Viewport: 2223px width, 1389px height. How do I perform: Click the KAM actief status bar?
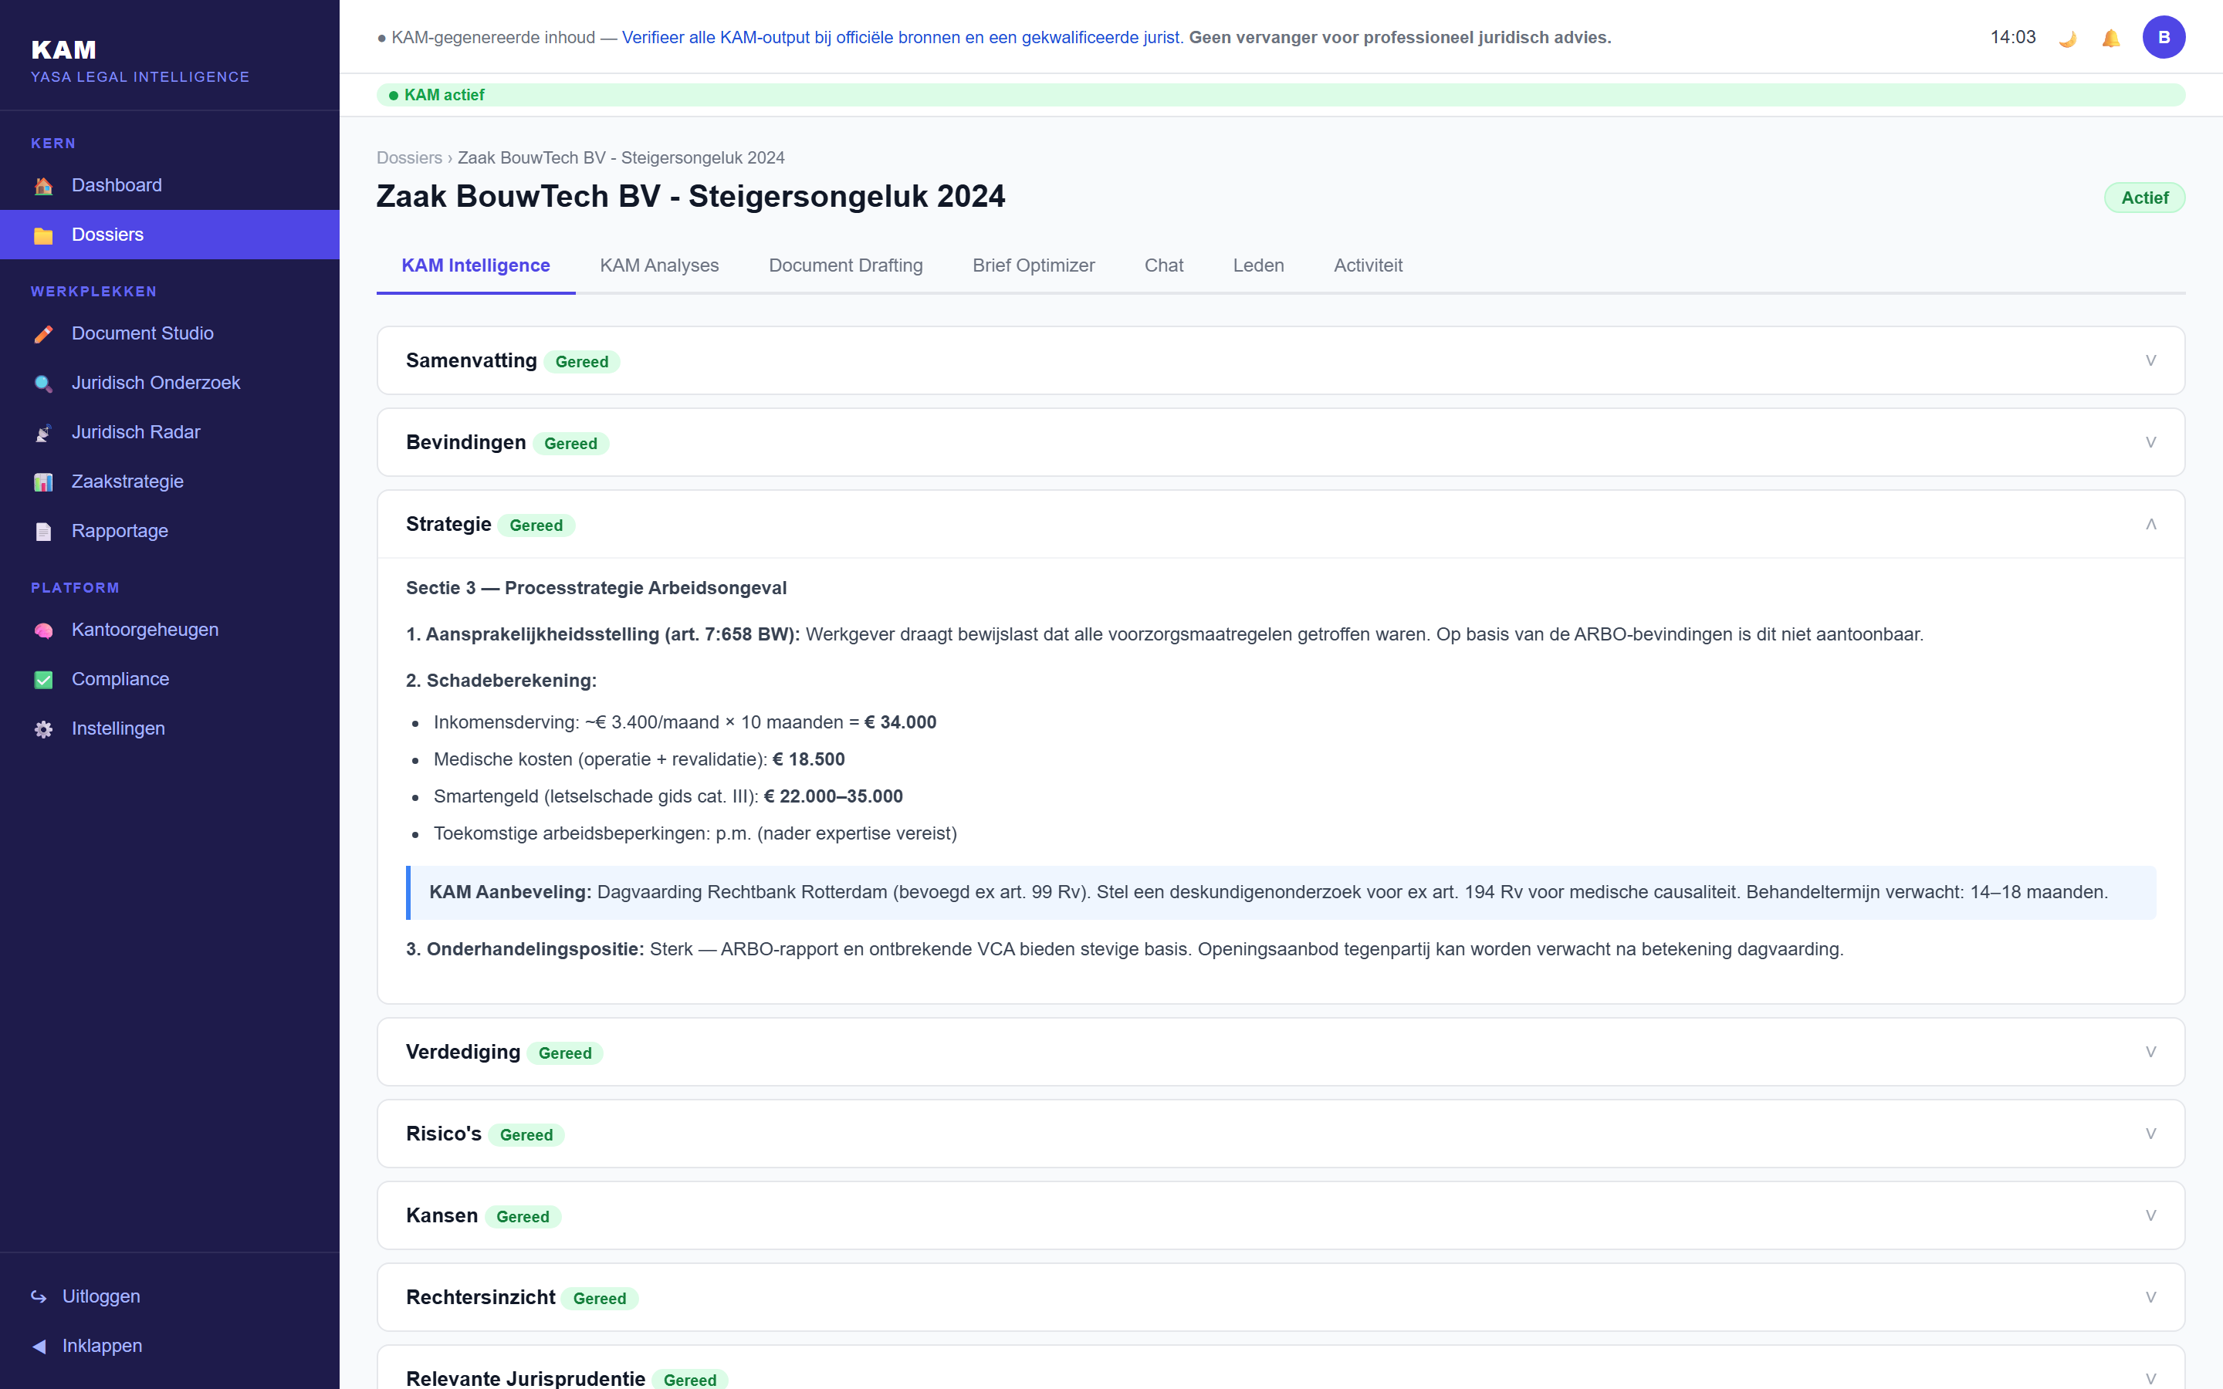click(x=1281, y=95)
